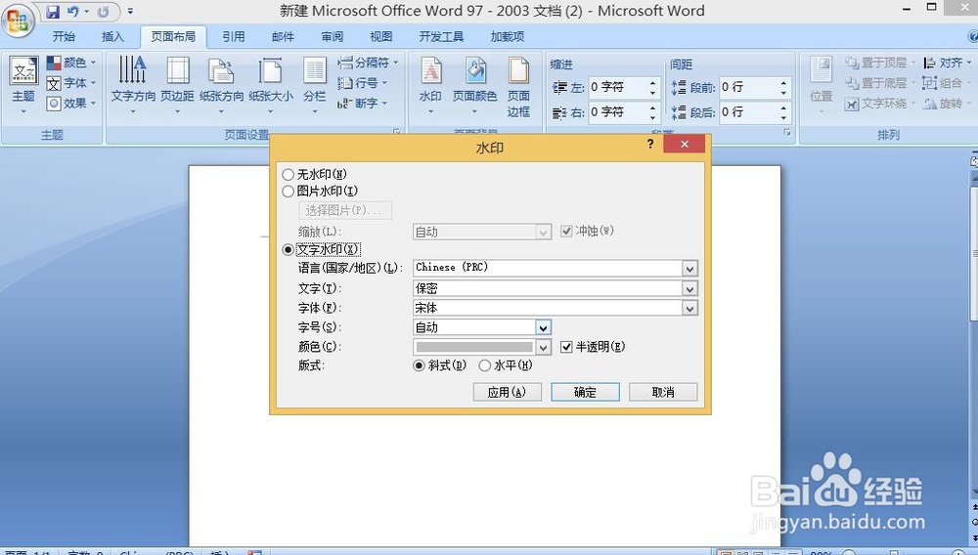Open 开发工具 Developer tab

[441, 37]
